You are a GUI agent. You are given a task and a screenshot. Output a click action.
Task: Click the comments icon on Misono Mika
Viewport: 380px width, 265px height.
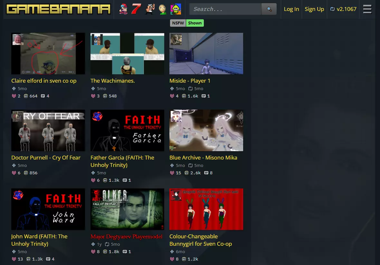pos(206,173)
